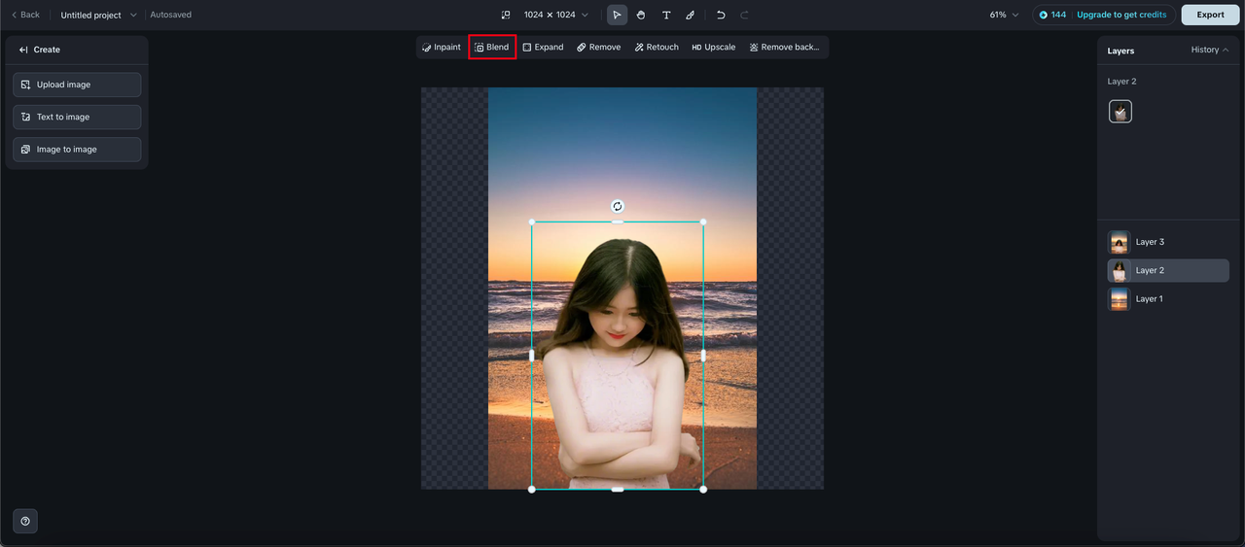Switch to the History tab

[1204, 50]
